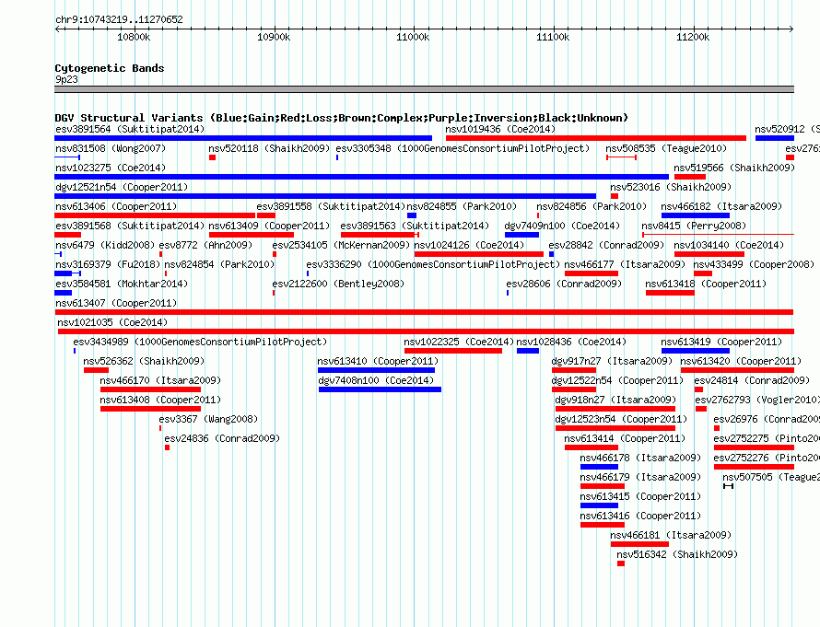
Task: Click the nsv613418 (Cooper2011) label
Action: coord(706,284)
